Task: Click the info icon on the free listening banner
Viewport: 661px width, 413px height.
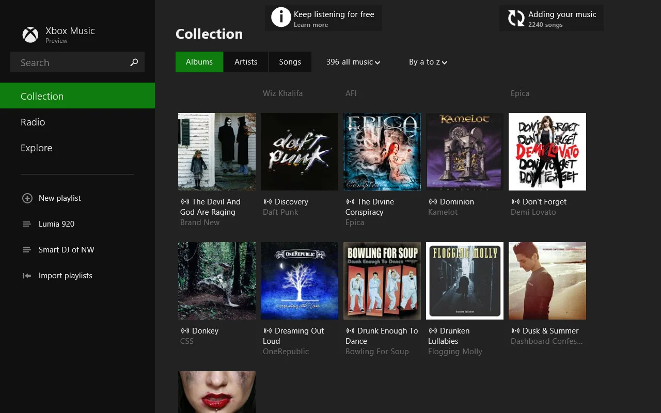Action: [280, 17]
